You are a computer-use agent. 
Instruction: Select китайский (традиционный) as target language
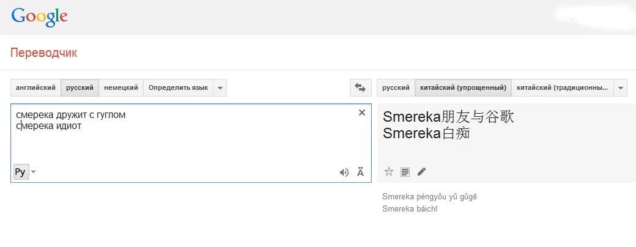[x=562, y=87]
